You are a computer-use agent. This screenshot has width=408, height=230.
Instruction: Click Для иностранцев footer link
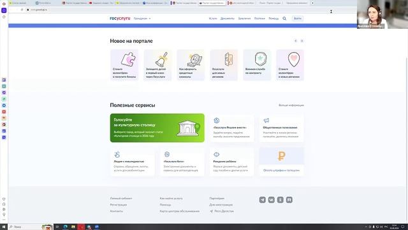221,204
